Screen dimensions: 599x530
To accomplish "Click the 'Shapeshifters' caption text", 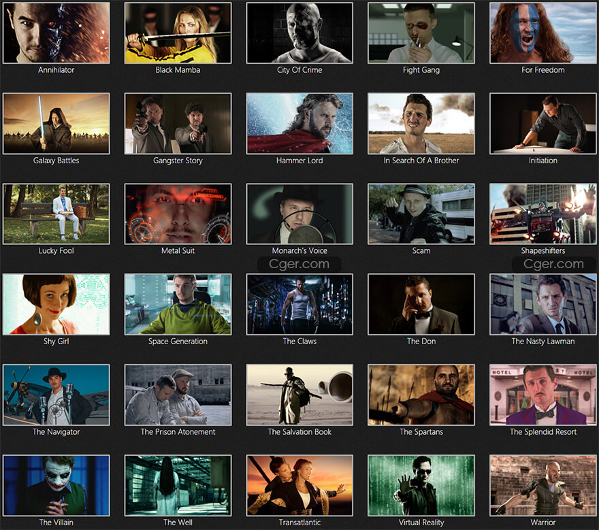I will coord(543,251).
